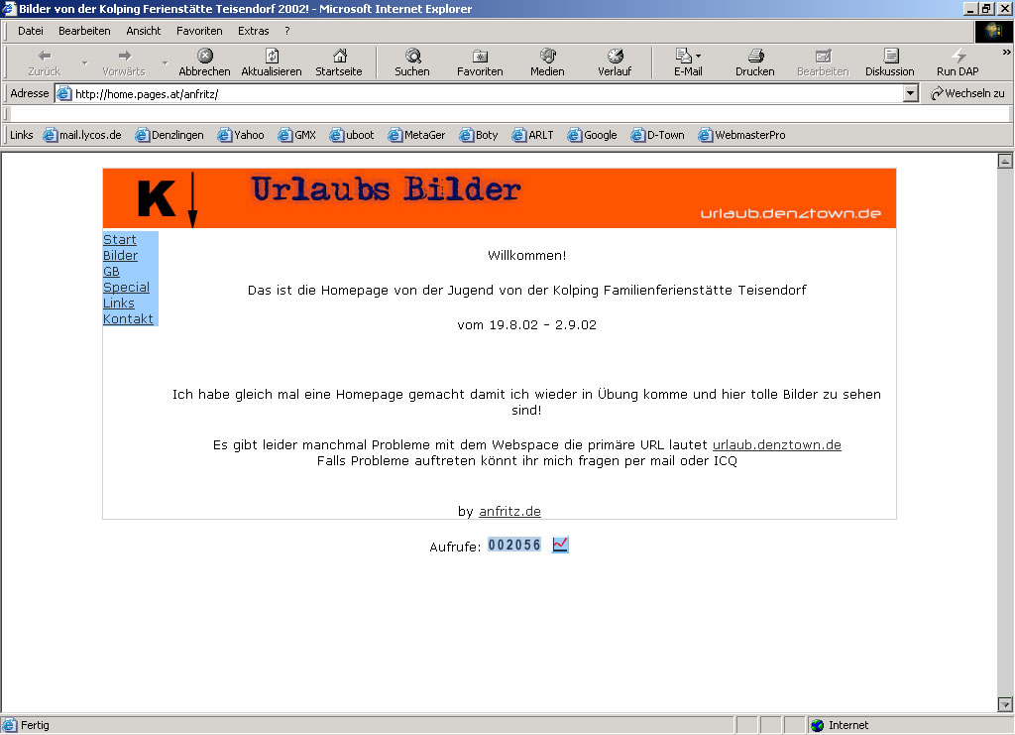
Task: Open the MetaGer links bar shortcut
Action: click(x=417, y=135)
